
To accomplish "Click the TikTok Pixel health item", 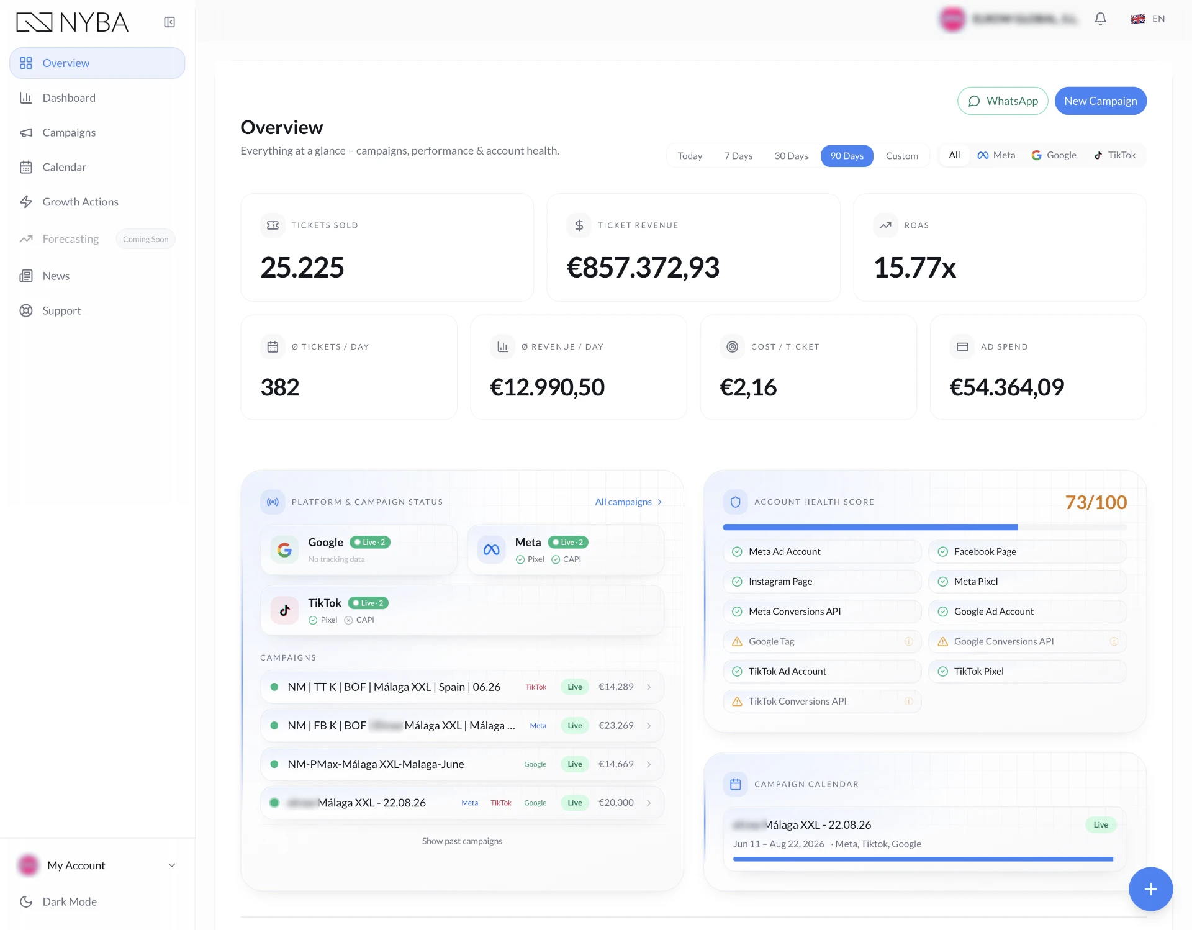I will [1027, 672].
